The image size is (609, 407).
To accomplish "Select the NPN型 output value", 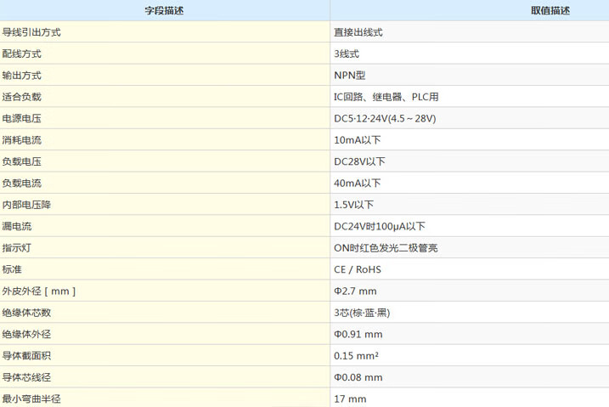I will [x=350, y=76].
